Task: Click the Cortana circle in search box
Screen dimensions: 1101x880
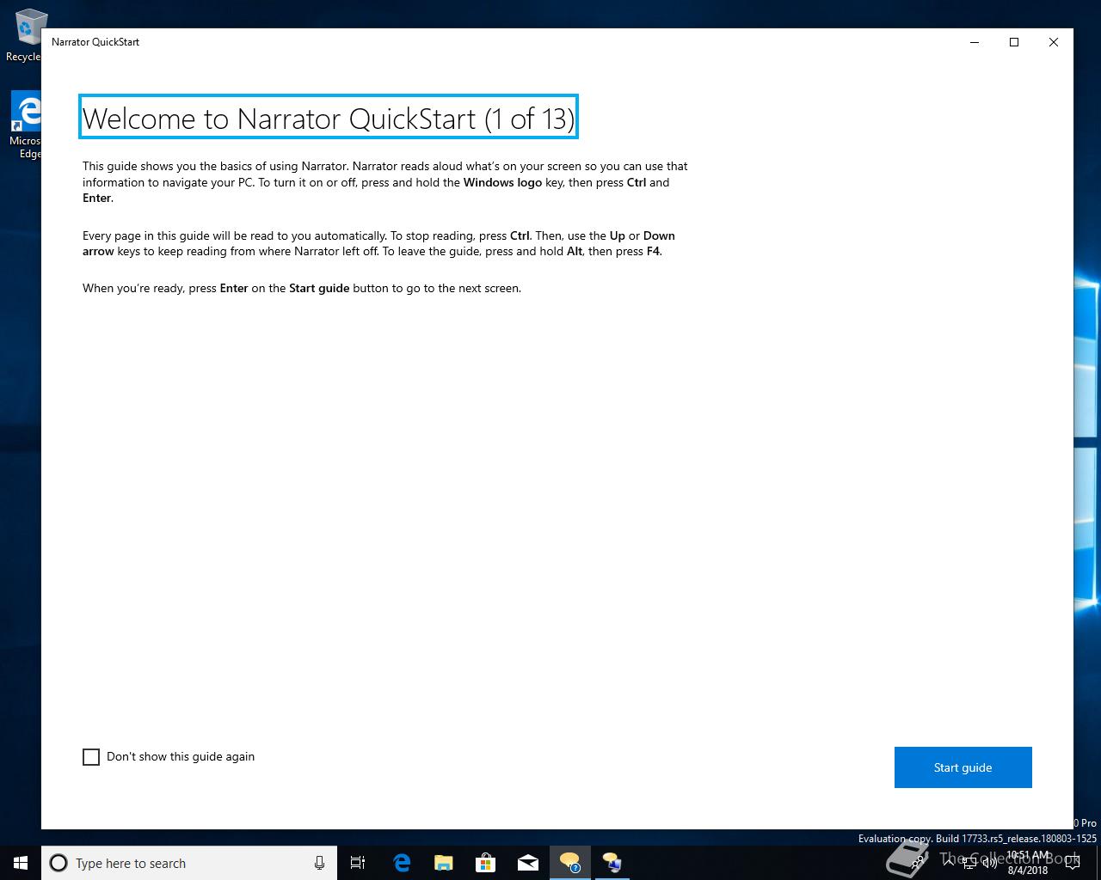Action: point(58,863)
